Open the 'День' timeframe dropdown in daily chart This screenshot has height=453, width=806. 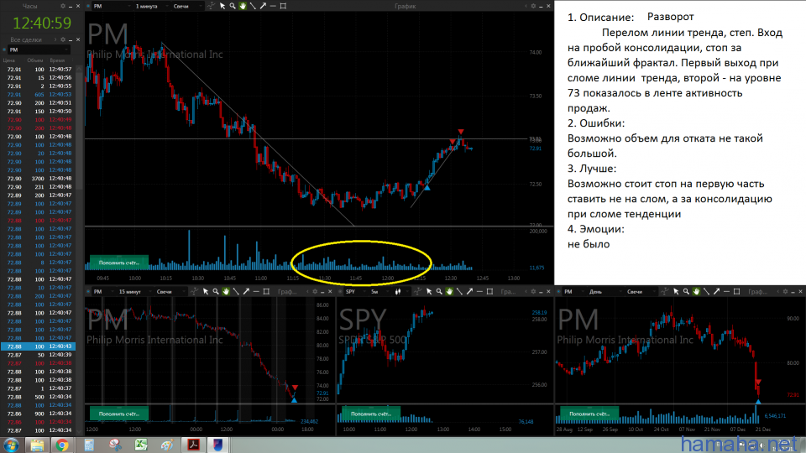click(598, 291)
